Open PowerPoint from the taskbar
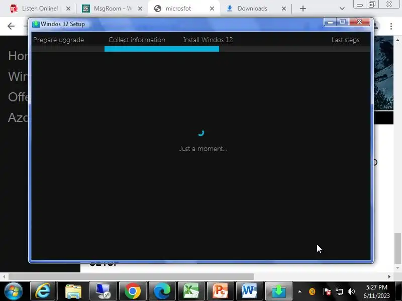 point(221,291)
